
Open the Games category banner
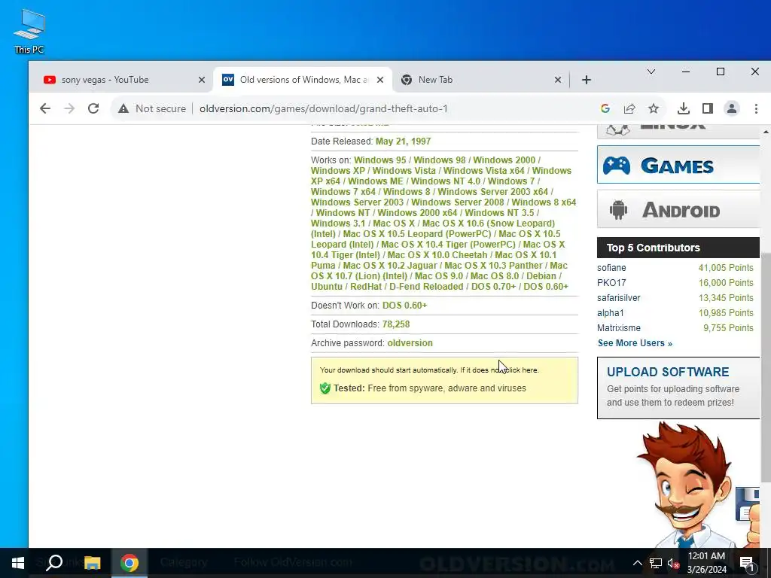[x=678, y=165]
